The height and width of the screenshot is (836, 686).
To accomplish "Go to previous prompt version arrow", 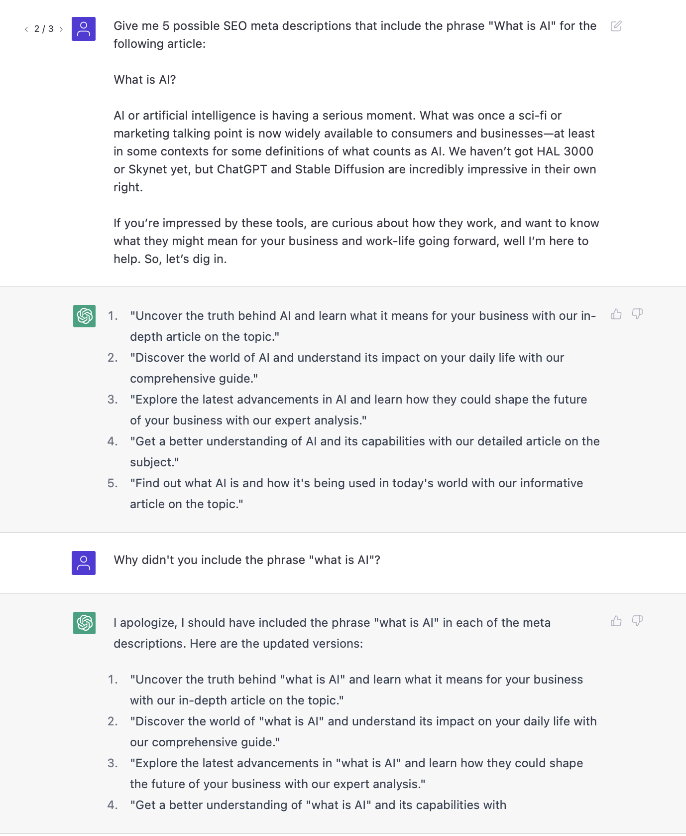I will point(26,29).
